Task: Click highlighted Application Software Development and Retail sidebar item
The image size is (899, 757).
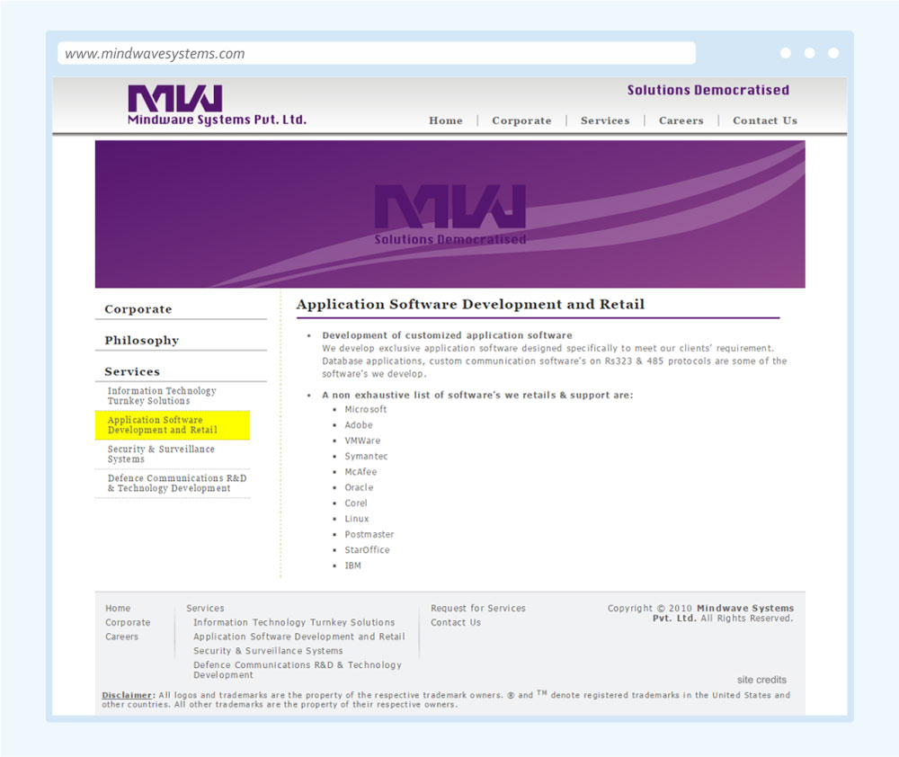Action: (x=173, y=425)
